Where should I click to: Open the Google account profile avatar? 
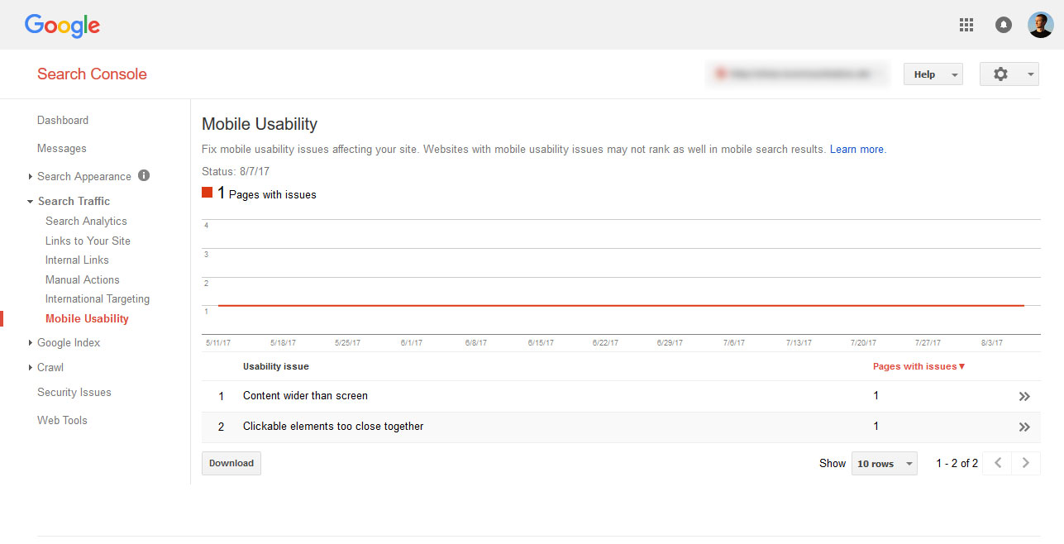[1041, 25]
